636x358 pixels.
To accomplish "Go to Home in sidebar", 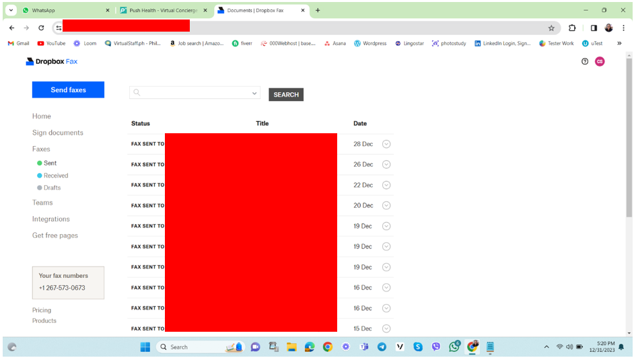I will 41,116.
